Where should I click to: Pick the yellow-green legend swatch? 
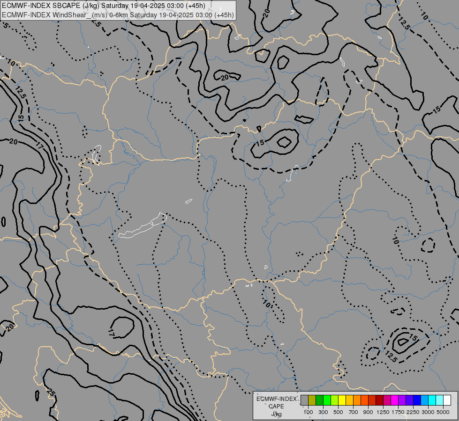(335, 400)
